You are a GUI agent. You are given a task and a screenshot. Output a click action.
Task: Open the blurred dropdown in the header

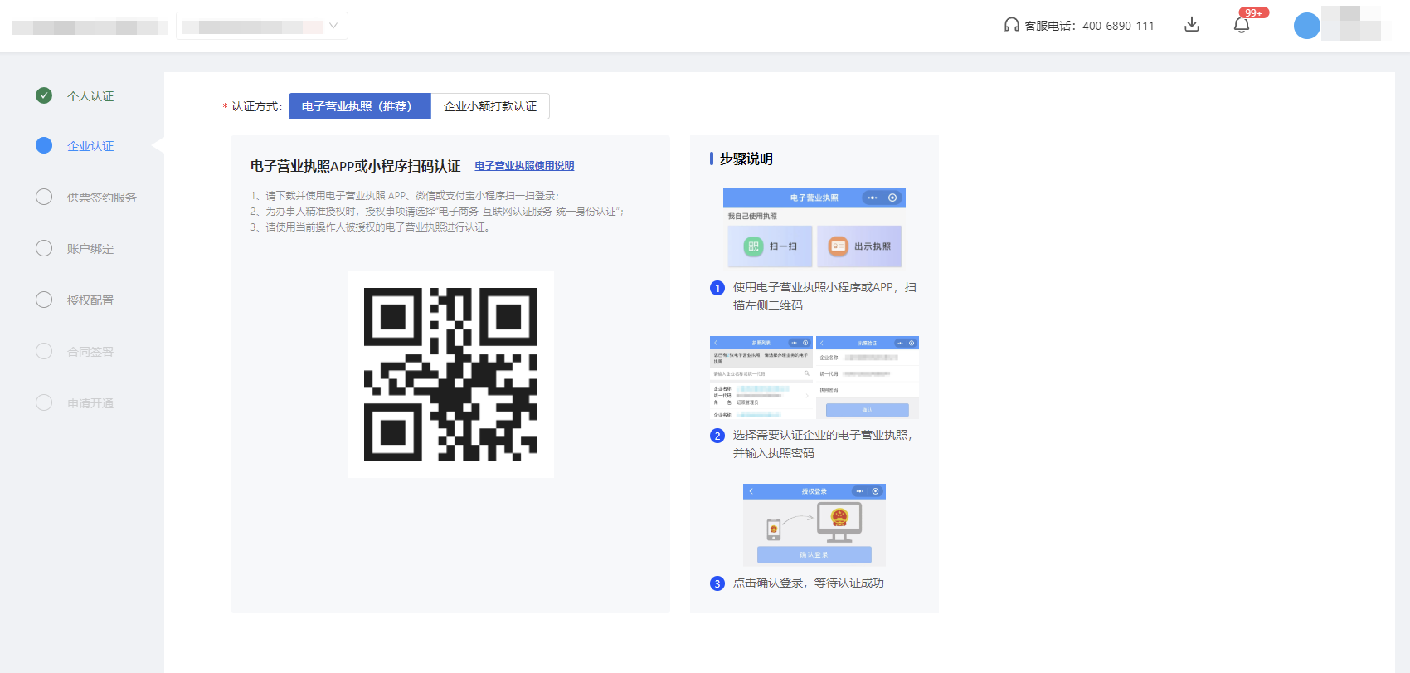[x=262, y=26]
